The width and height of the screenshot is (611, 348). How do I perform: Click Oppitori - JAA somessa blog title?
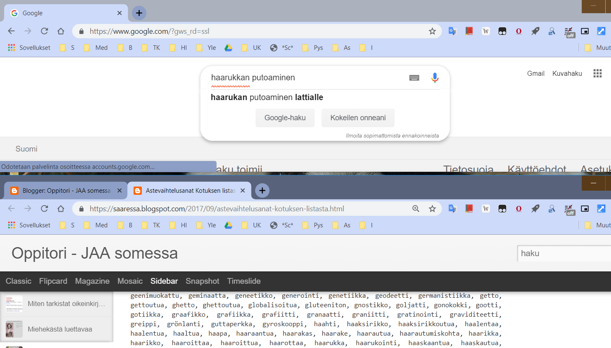pyautogui.click(x=94, y=253)
